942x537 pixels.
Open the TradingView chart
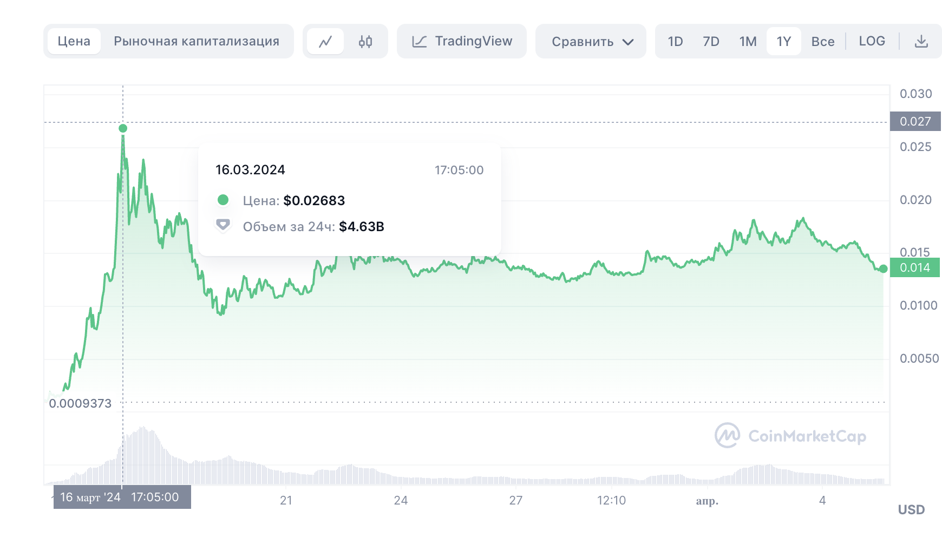(462, 41)
